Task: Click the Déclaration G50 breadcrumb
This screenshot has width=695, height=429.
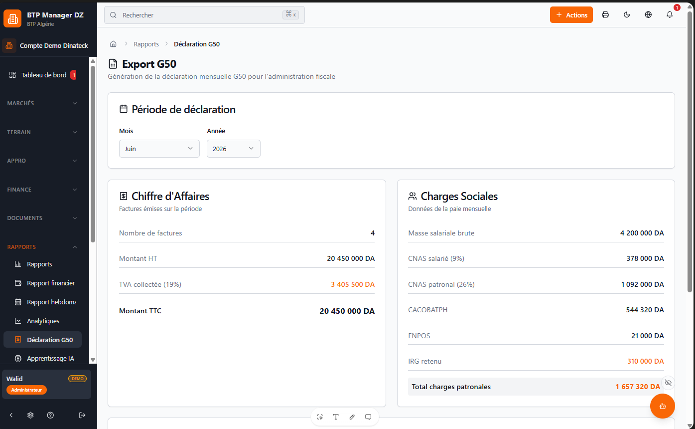Action: 197,44
